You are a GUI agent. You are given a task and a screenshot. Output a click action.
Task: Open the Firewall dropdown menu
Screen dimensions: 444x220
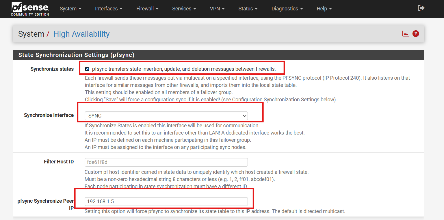(x=147, y=9)
